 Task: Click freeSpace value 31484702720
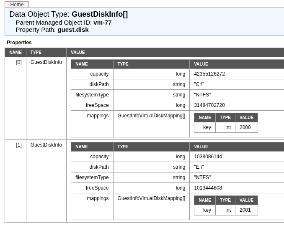[x=209, y=105]
